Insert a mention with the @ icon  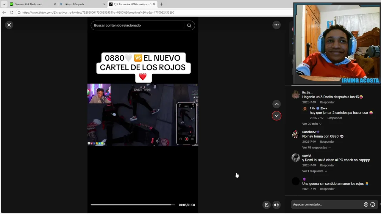pyautogui.click(x=366, y=204)
